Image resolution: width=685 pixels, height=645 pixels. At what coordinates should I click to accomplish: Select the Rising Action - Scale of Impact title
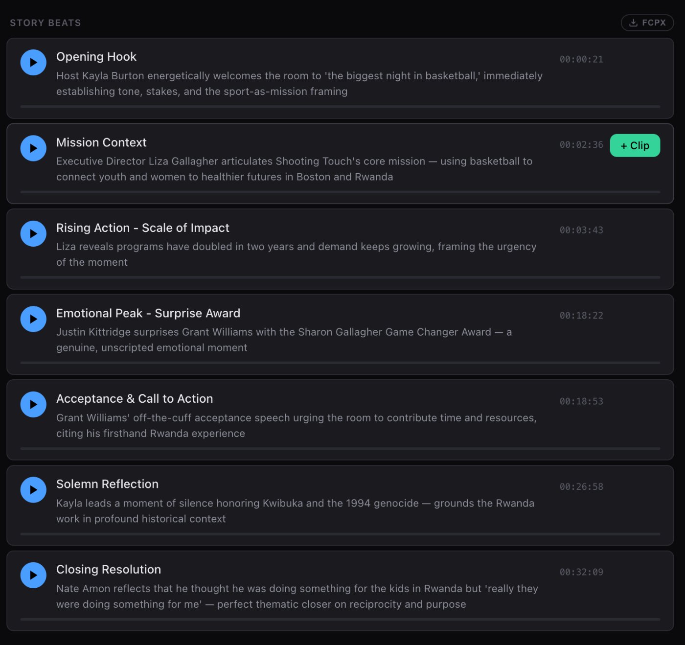[x=142, y=228]
